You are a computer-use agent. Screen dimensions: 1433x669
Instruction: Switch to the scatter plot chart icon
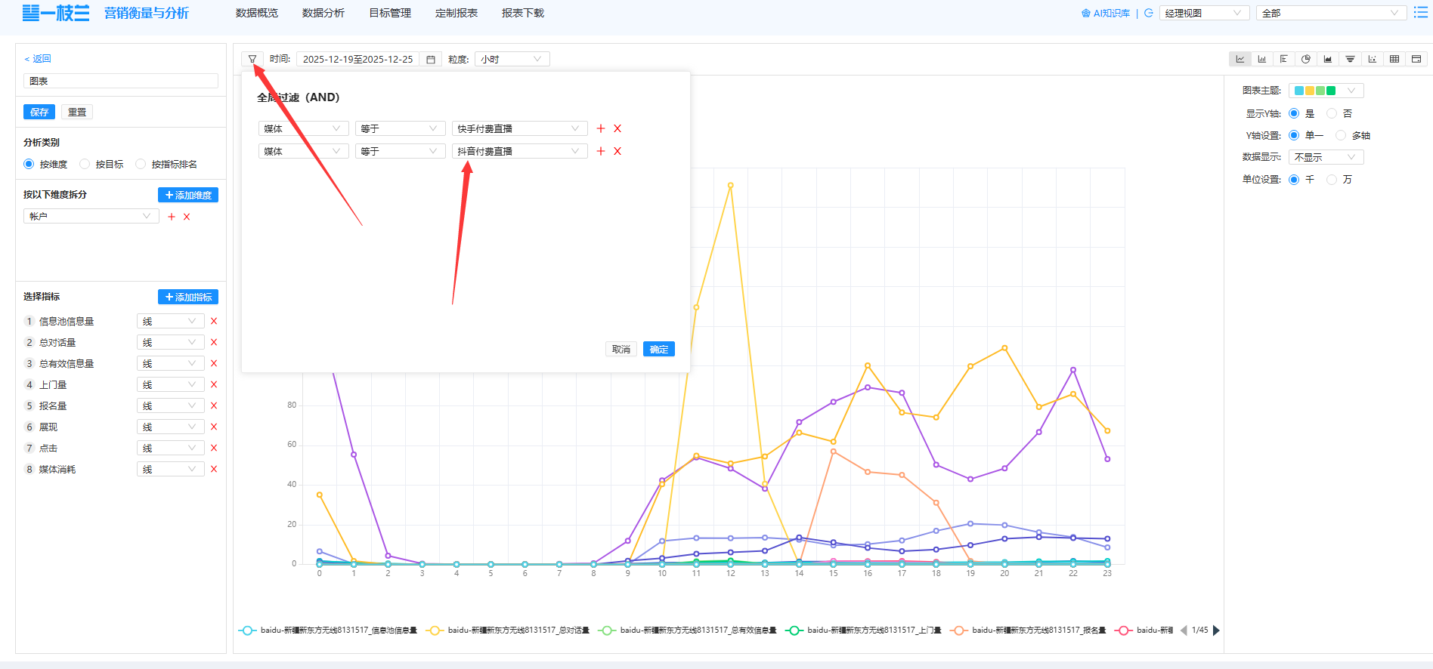pos(1372,59)
